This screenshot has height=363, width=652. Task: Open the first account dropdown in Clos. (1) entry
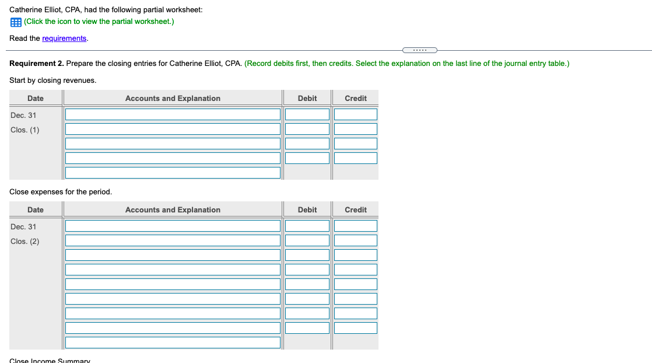point(173,114)
